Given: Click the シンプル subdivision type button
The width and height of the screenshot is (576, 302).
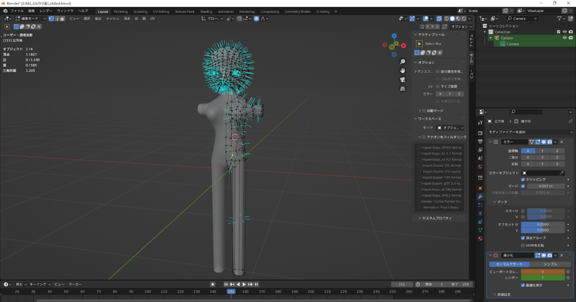Looking at the screenshot, I should click(x=550, y=264).
